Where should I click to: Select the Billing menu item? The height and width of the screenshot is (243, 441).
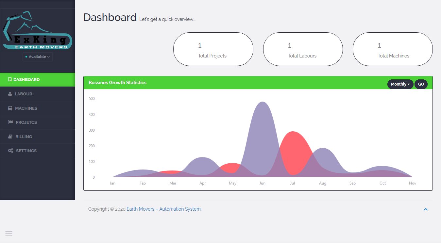click(24, 137)
